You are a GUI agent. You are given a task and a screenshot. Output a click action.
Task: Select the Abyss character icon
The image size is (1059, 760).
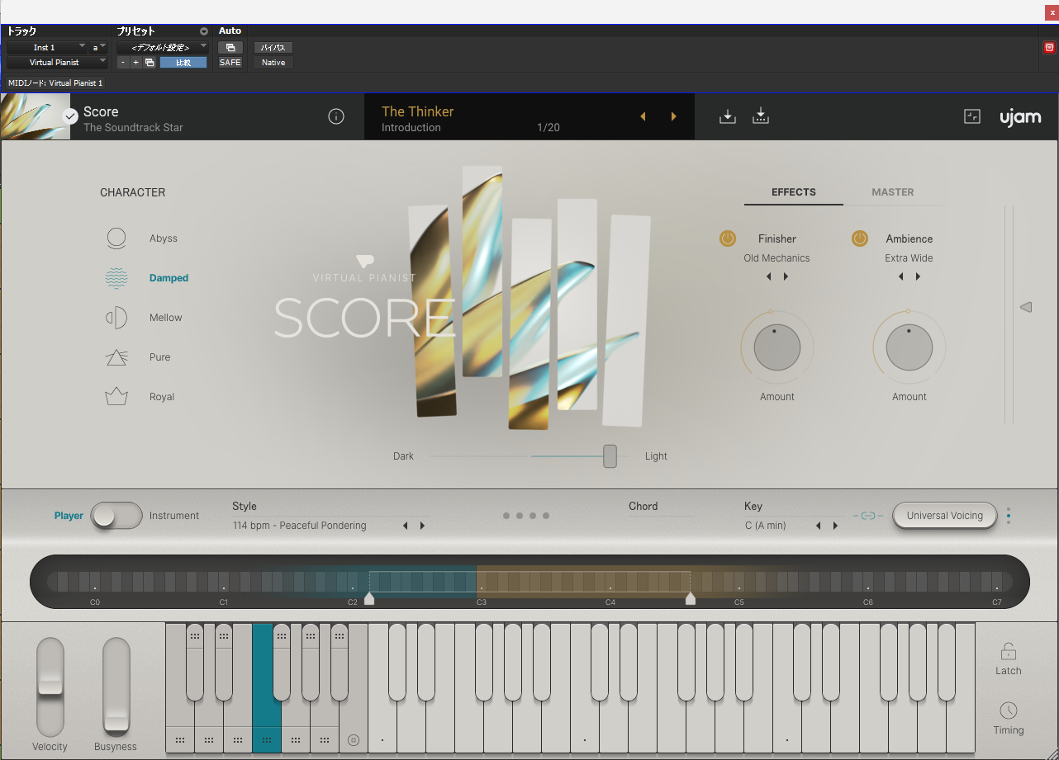pos(116,238)
